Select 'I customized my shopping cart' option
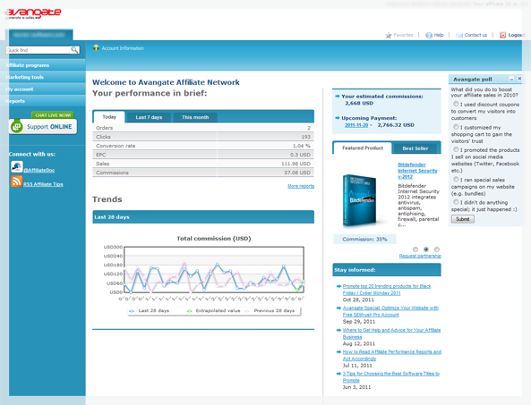531x405 pixels. (456, 127)
